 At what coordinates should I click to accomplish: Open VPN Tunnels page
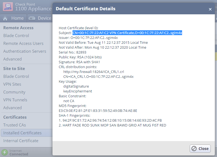click(x=15, y=100)
